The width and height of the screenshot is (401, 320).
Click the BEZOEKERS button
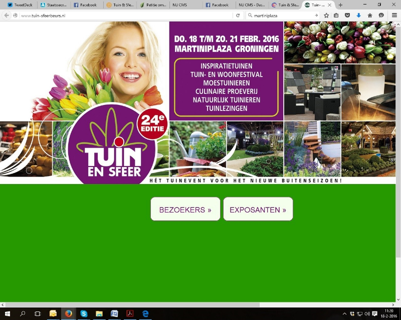click(x=185, y=209)
